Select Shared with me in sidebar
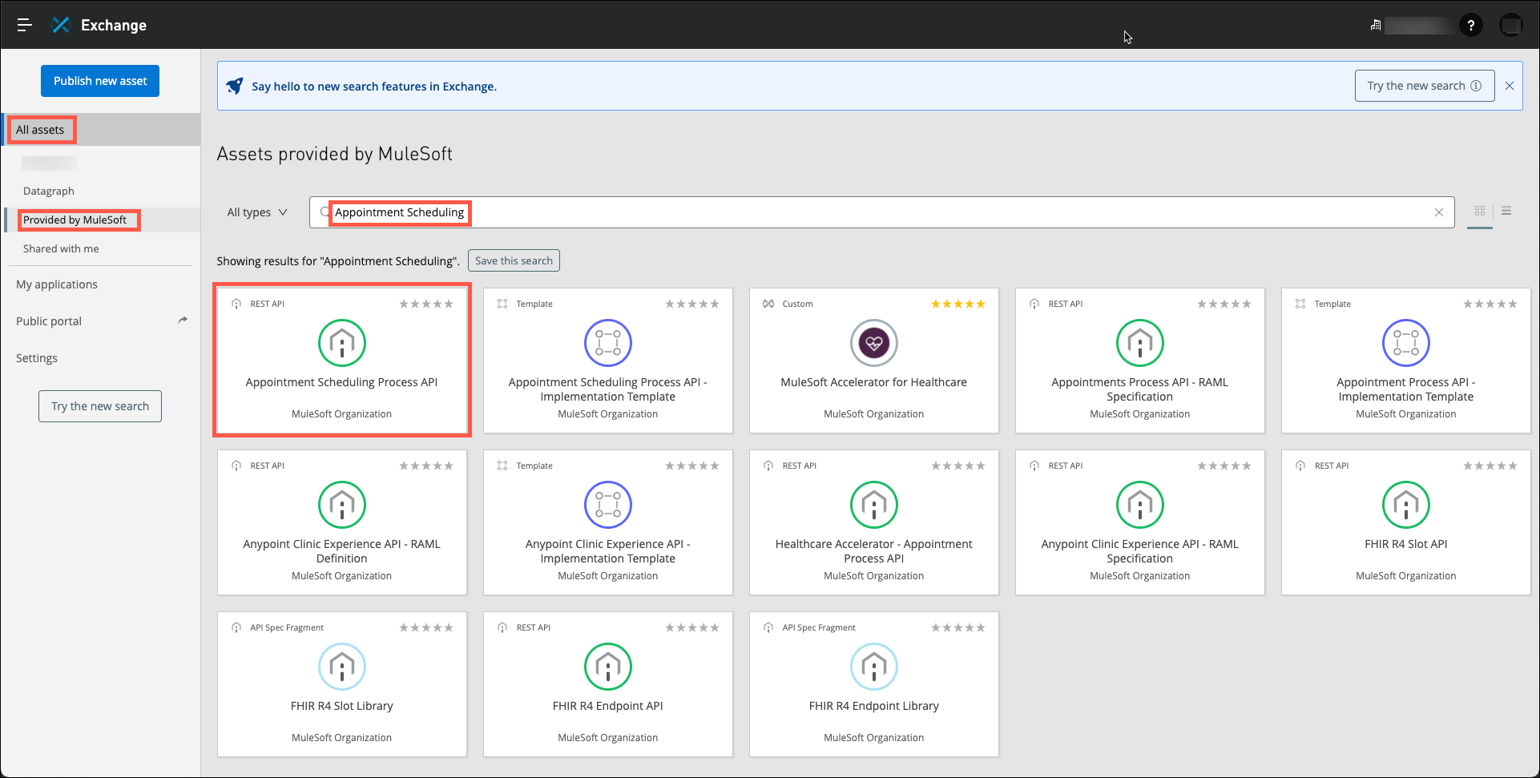1540x778 pixels. [61, 248]
